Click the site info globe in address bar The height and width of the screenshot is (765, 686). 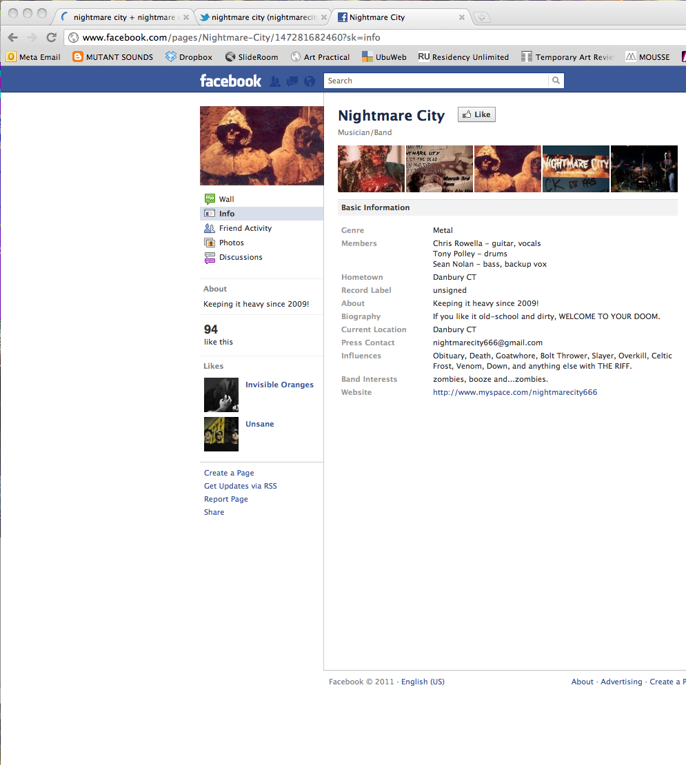tap(73, 38)
